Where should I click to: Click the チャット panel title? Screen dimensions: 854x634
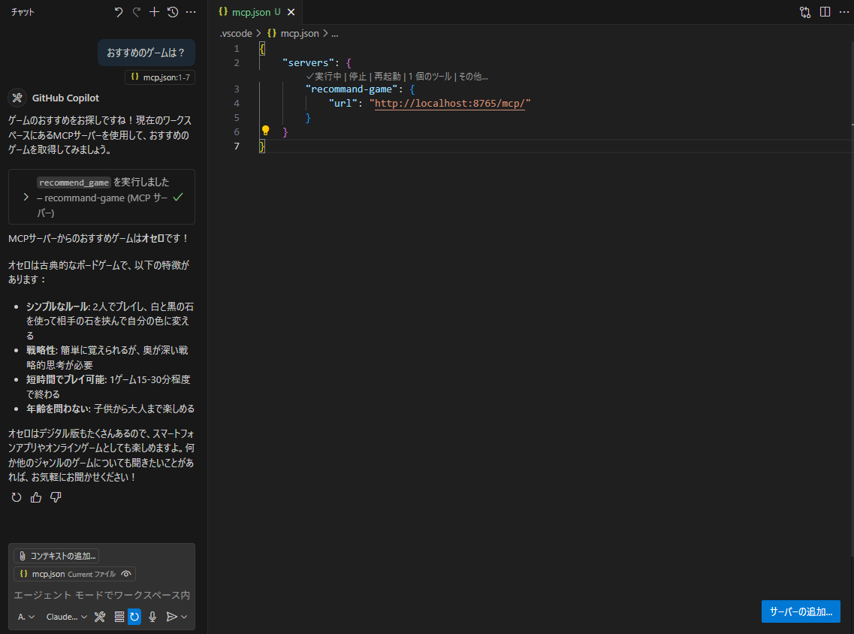(23, 12)
